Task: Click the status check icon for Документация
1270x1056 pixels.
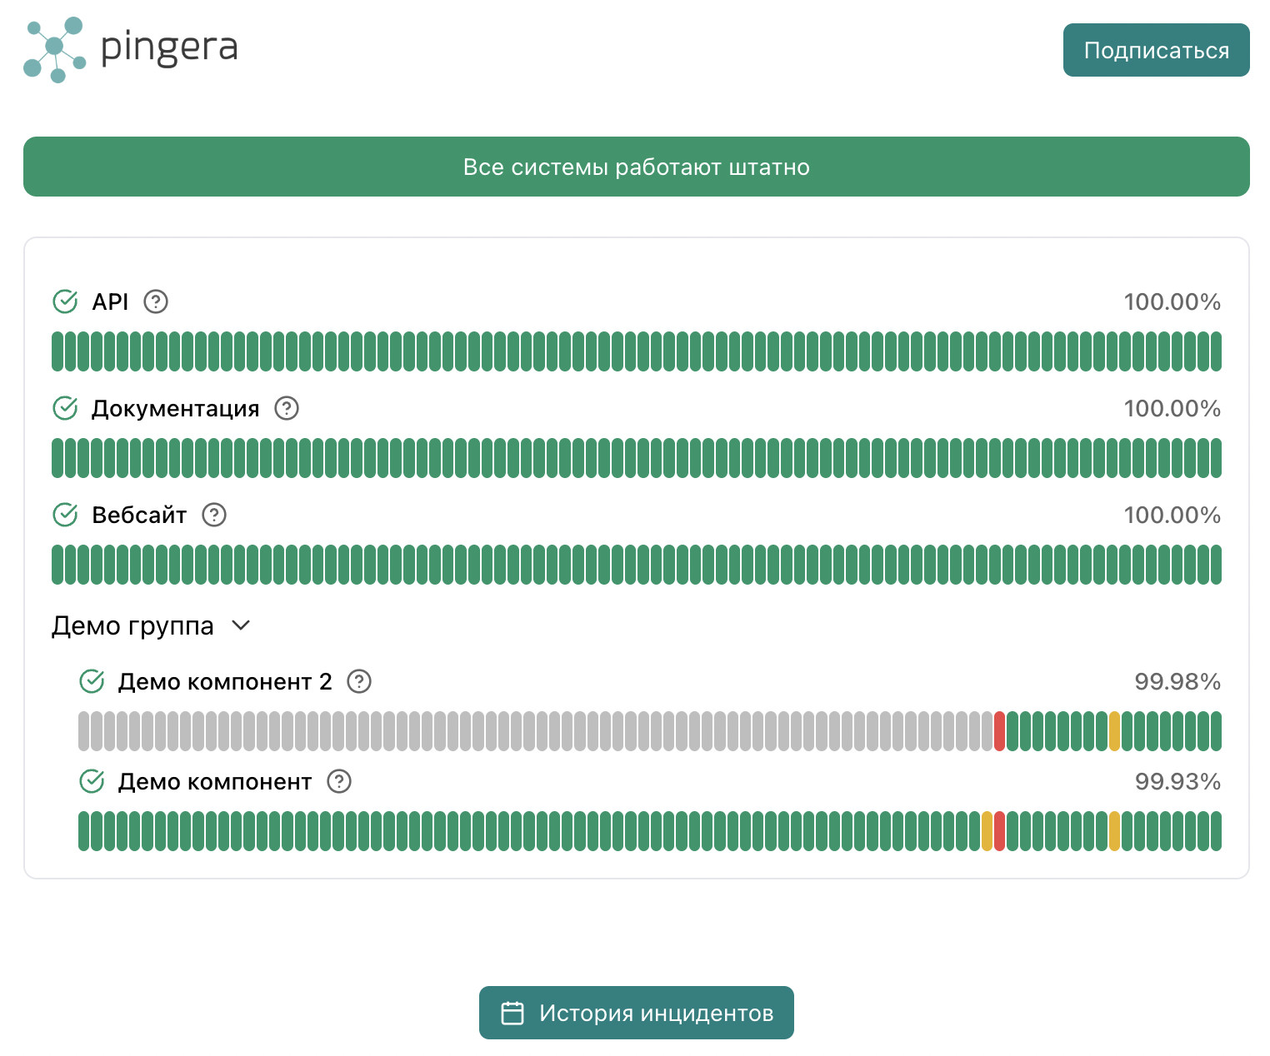Action: point(65,408)
